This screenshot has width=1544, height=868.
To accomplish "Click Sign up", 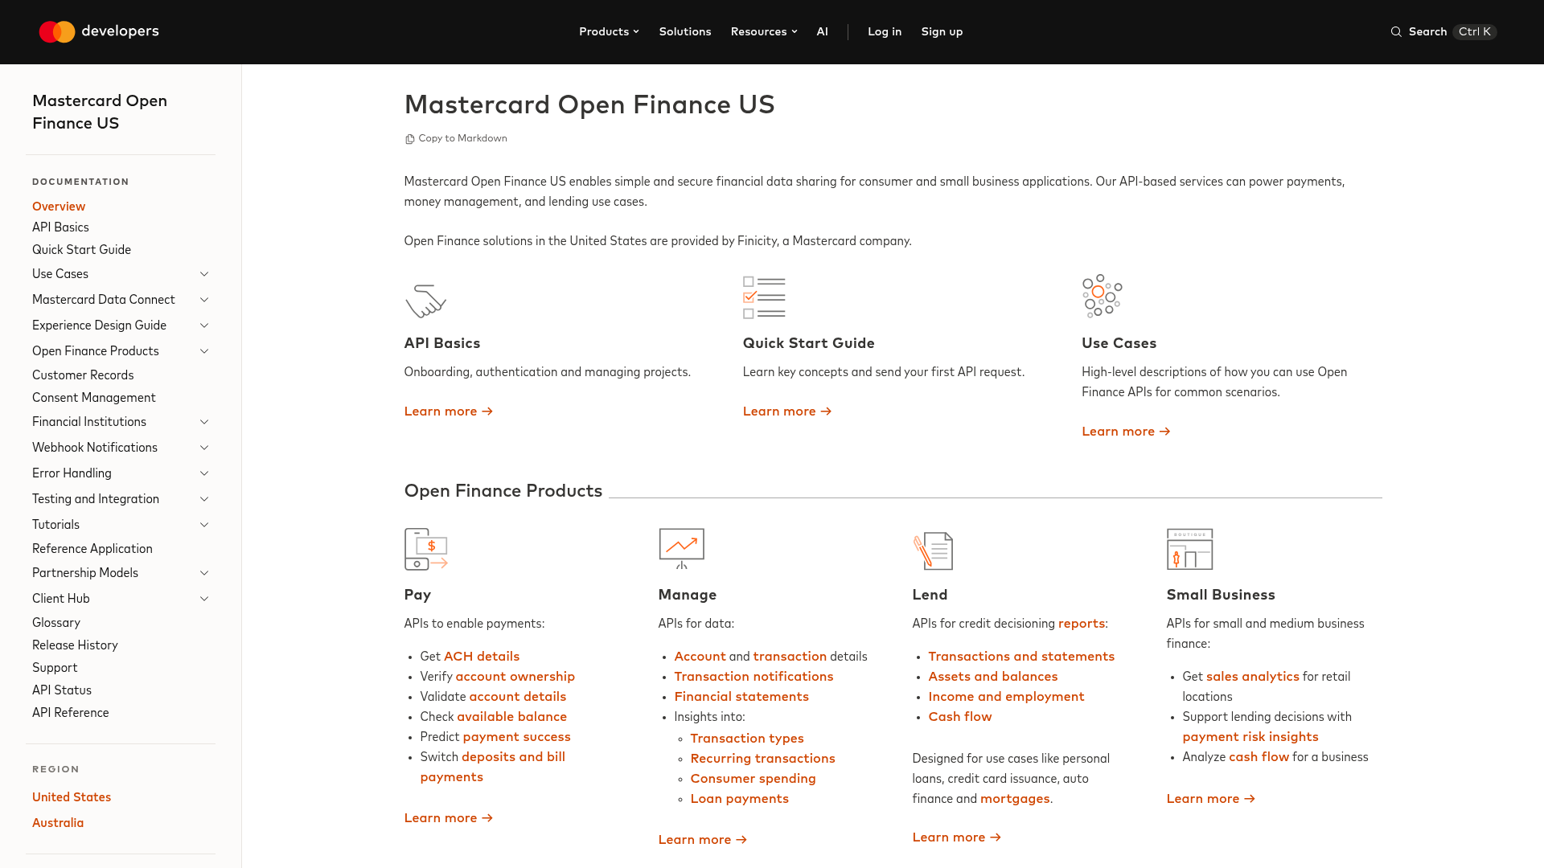I will coord(942,32).
